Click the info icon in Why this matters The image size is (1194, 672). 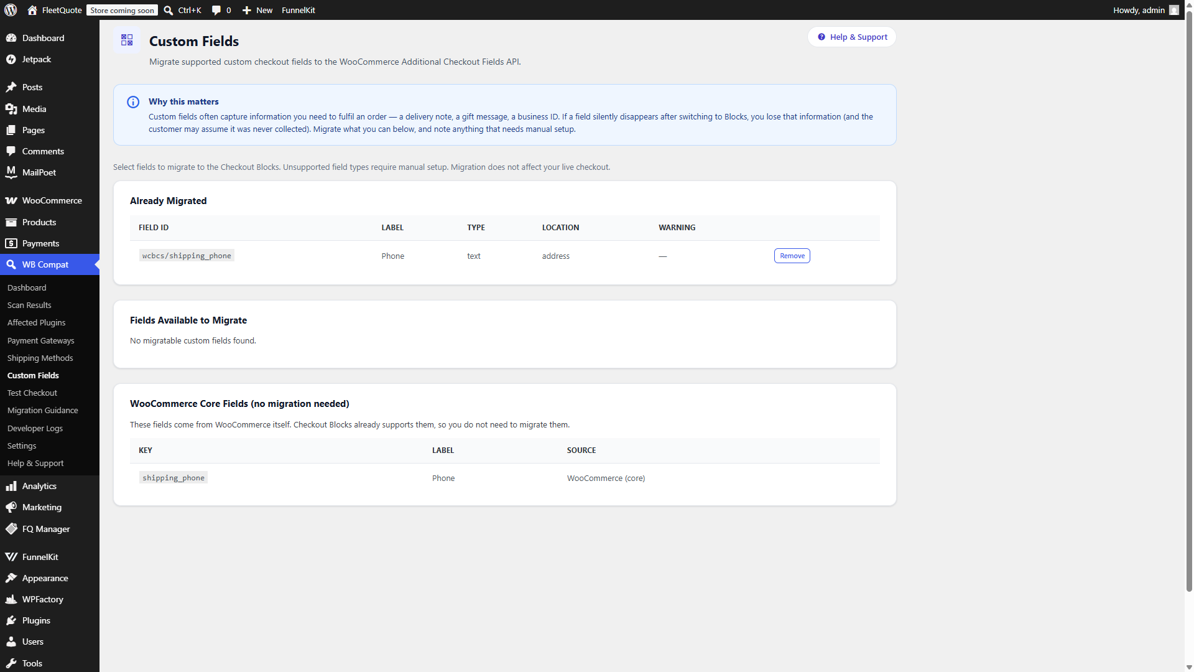[x=133, y=102]
